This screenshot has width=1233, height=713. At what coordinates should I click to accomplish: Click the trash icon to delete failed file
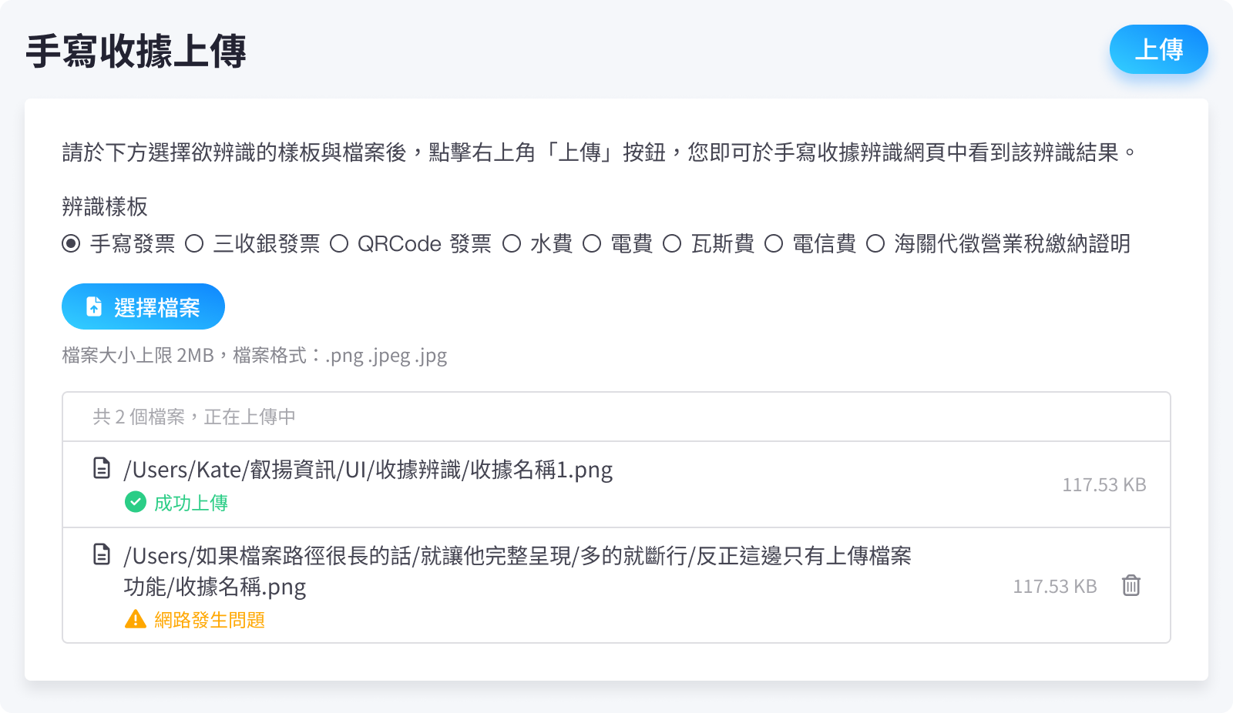(1131, 586)
